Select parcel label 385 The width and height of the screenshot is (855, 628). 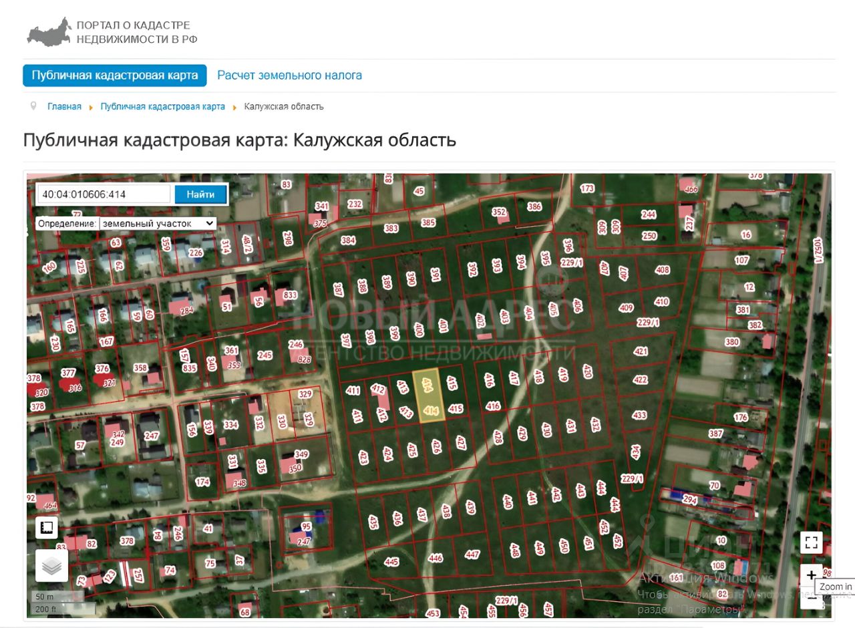(x=428, y=222)
